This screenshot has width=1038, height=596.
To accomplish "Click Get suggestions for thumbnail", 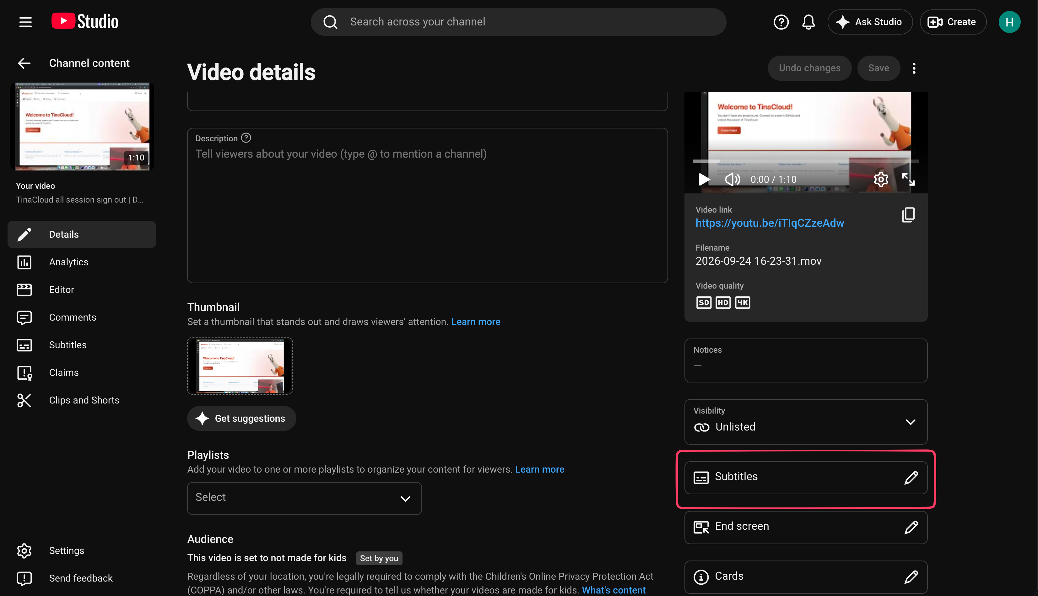I will pyautogui.click(x=241, y=418).
